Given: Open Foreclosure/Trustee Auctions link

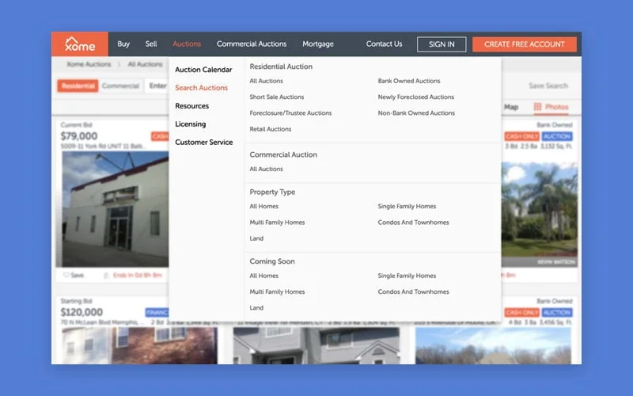Looking at the screenshot, I should pyautogui.click(x=290, y=113).
